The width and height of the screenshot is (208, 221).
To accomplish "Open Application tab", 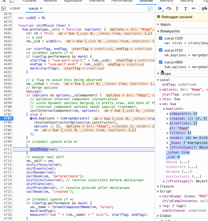I will click(x=73, y=1).
